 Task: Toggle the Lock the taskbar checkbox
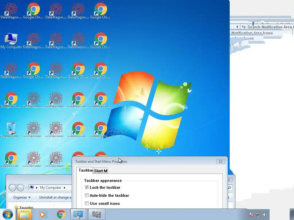[87, 187]
